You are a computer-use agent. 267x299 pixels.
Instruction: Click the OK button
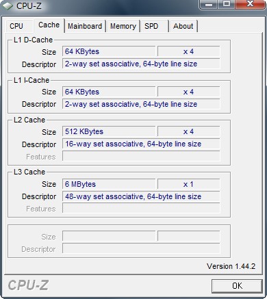point(237,286)
